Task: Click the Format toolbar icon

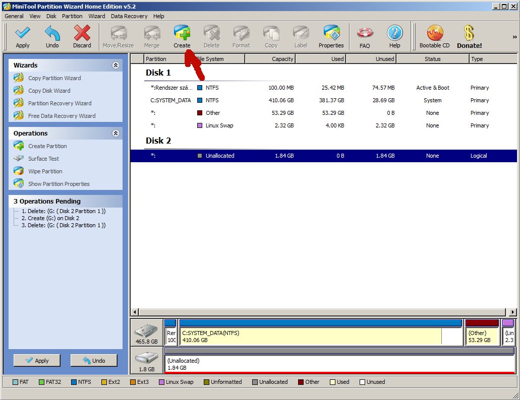Action: [241, 33]
